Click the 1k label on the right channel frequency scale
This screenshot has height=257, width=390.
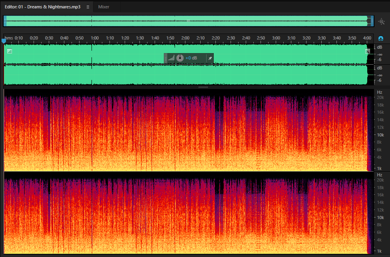point(379,251)
